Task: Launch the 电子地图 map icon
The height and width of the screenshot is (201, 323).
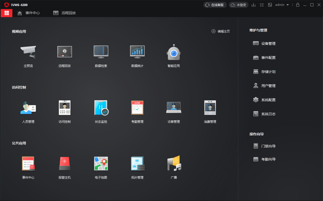Action: pyautogui.click(x=101, y=164)
